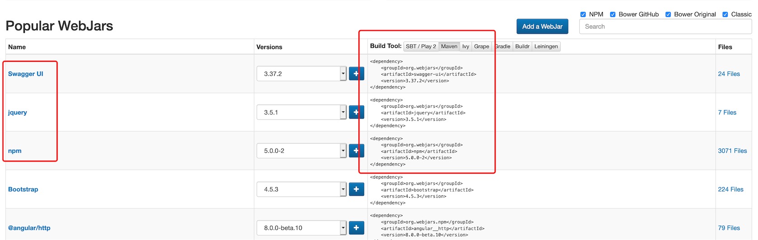Click the plus button in the npm row
758x240 pixels.
[356, 151]
